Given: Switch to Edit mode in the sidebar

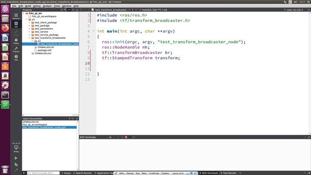Looking at the screenshot, I should coord(16,24).
